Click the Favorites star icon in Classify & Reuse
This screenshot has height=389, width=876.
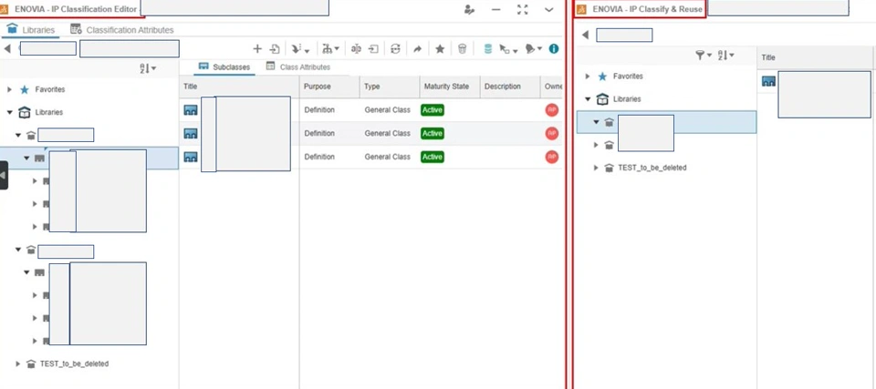pos(602,77)
